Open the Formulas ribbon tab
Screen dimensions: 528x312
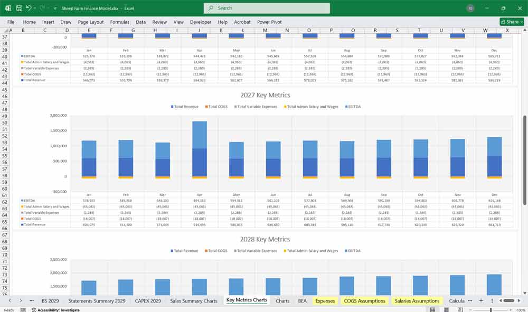120,22
